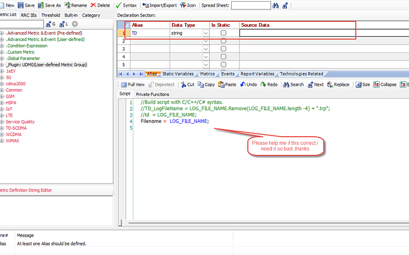Click the metric list search box
Screen dimensions: 409x255
22,24
